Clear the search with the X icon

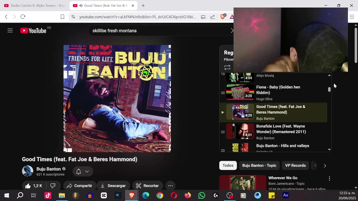click(232, 31)
